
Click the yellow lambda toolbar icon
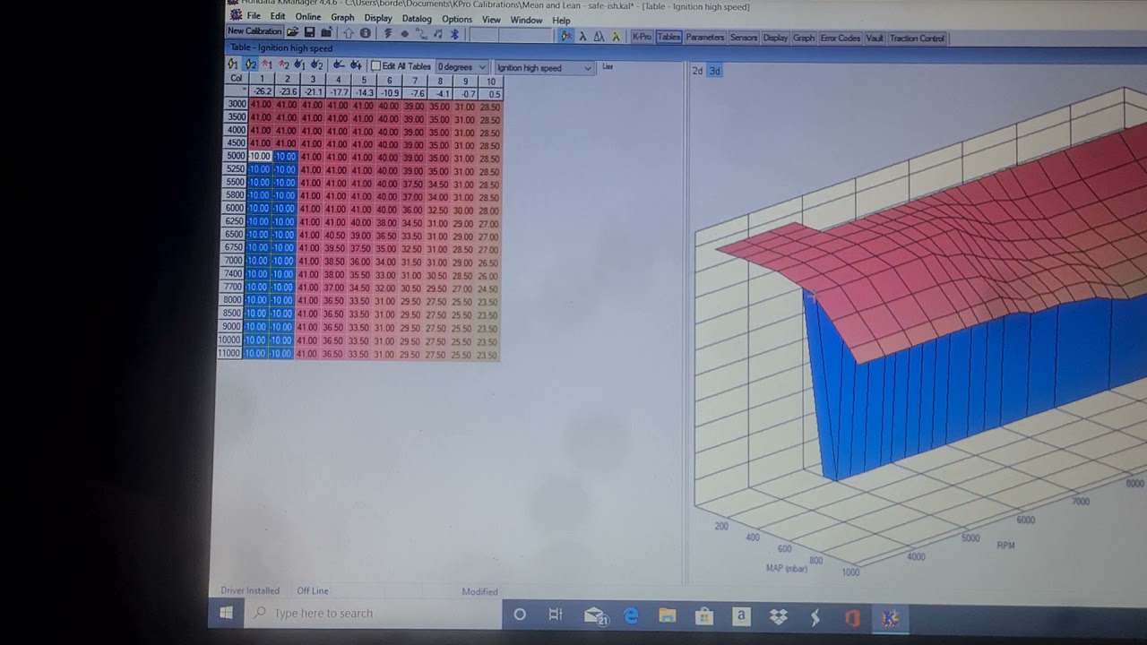tap(617, 37)
